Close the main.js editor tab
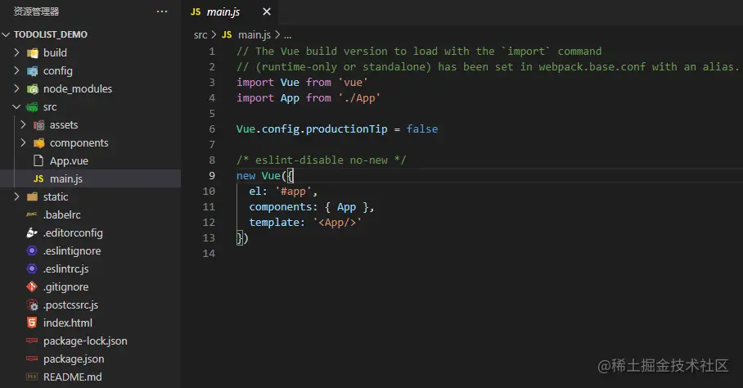The height and width of the screenshot is (388, 743). point(267,11)
